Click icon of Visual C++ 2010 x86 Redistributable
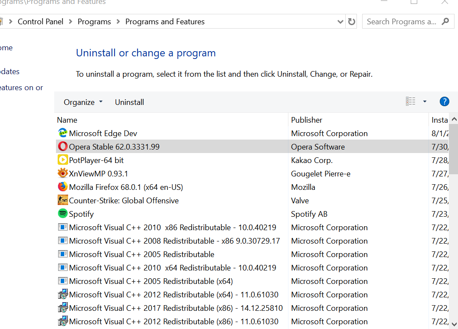This screenshot has width=458, height=329. click(62, 227)
